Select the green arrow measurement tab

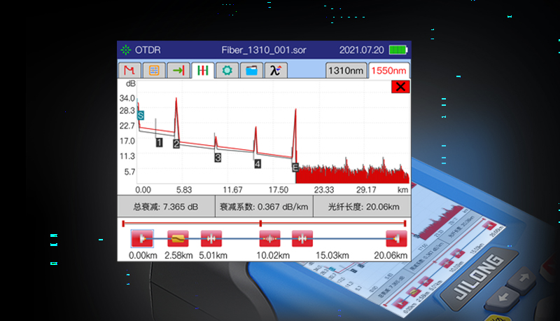tap(178, 70)
